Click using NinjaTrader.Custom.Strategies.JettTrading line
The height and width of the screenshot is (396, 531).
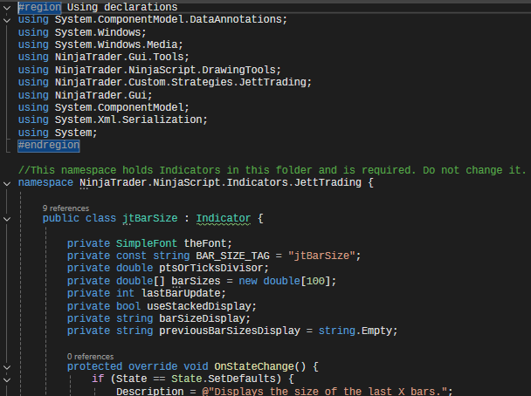click(x=164, y=82)
